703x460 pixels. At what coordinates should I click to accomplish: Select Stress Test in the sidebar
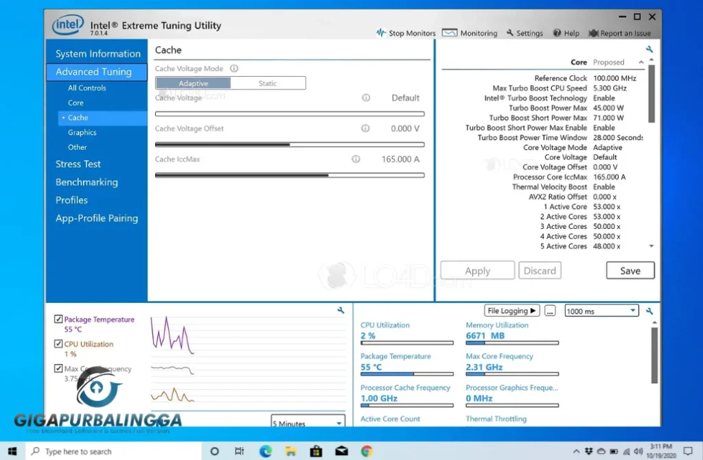tap(78, 164)
